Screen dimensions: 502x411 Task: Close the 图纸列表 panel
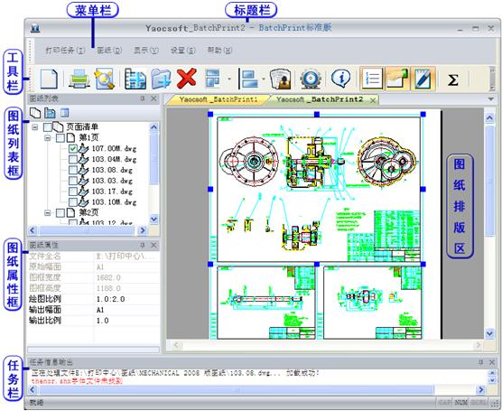point(153,98)
